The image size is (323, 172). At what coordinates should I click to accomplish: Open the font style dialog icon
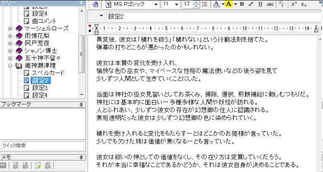[x=95, y=4]
